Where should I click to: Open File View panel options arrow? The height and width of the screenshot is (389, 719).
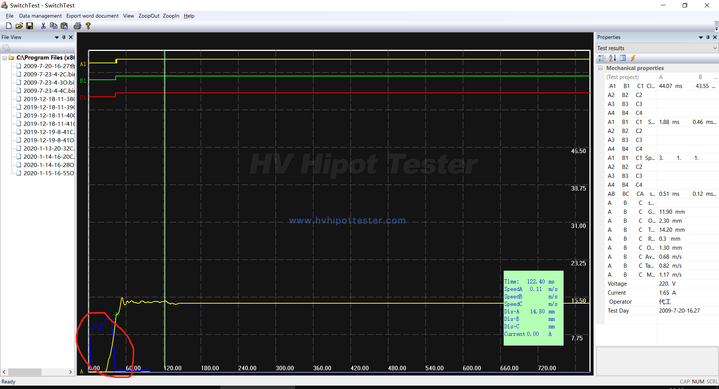coord(57,37)
